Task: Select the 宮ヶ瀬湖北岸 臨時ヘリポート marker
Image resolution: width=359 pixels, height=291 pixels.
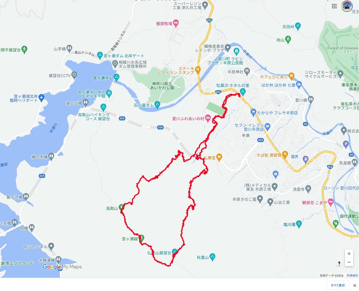Action: click(41, 98)
